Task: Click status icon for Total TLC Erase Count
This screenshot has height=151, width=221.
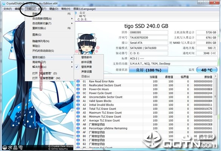Action: [x=78, y=109]
